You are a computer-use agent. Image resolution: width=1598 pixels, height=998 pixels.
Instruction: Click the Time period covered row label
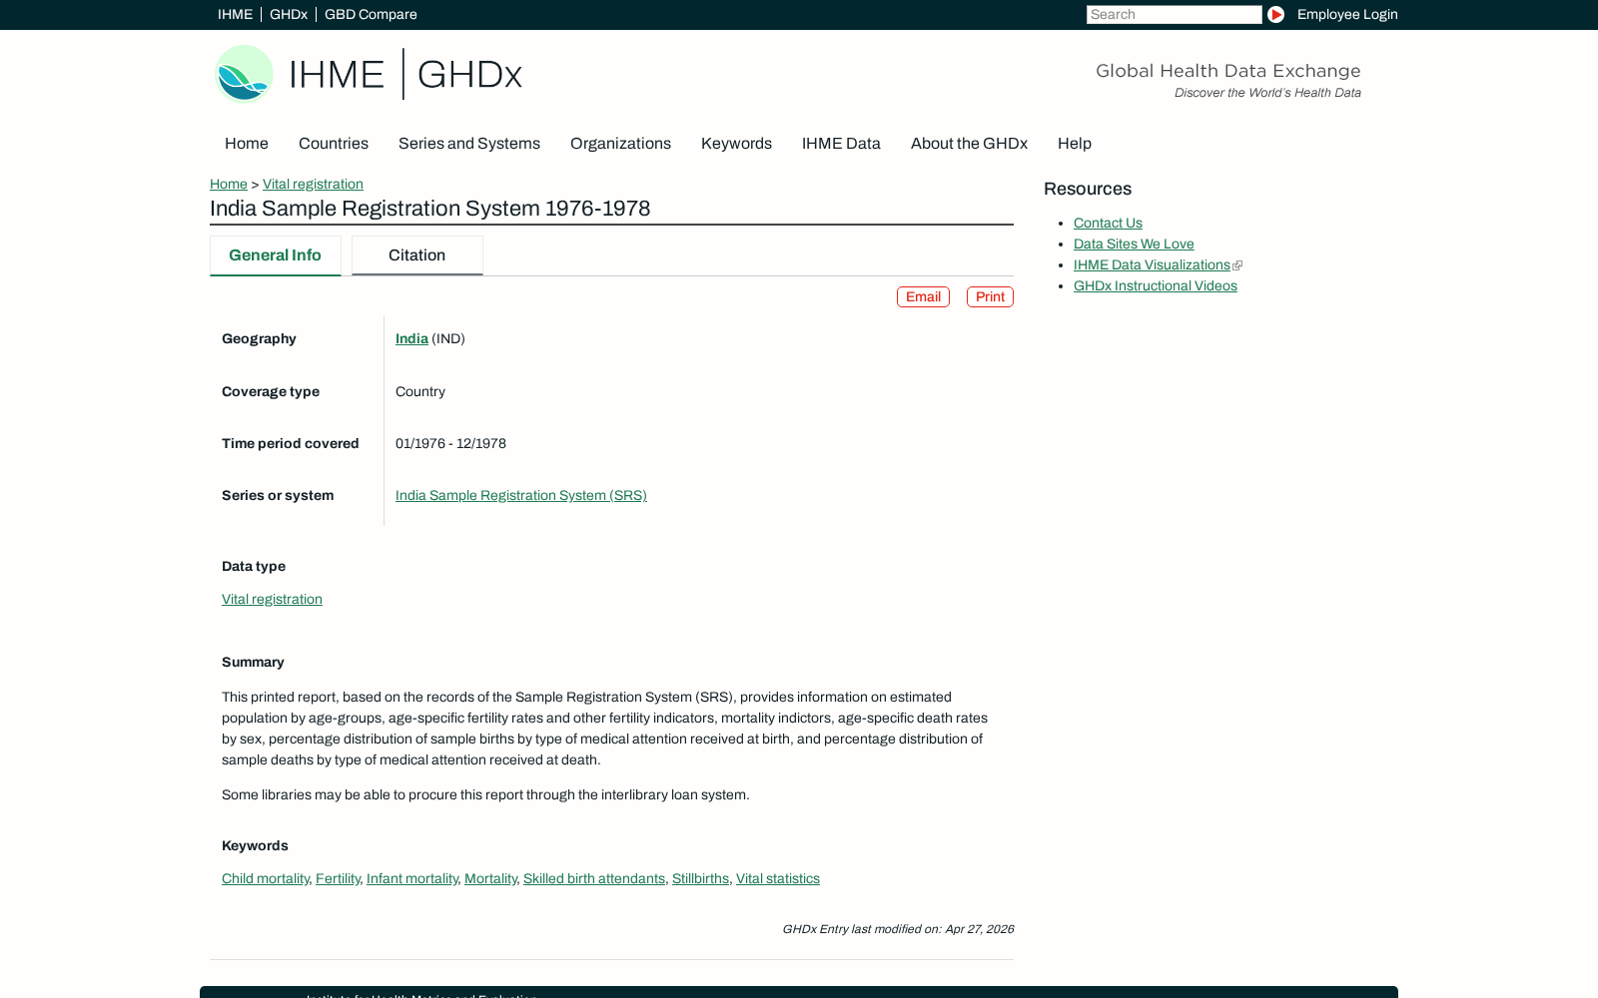pos(291,444)
